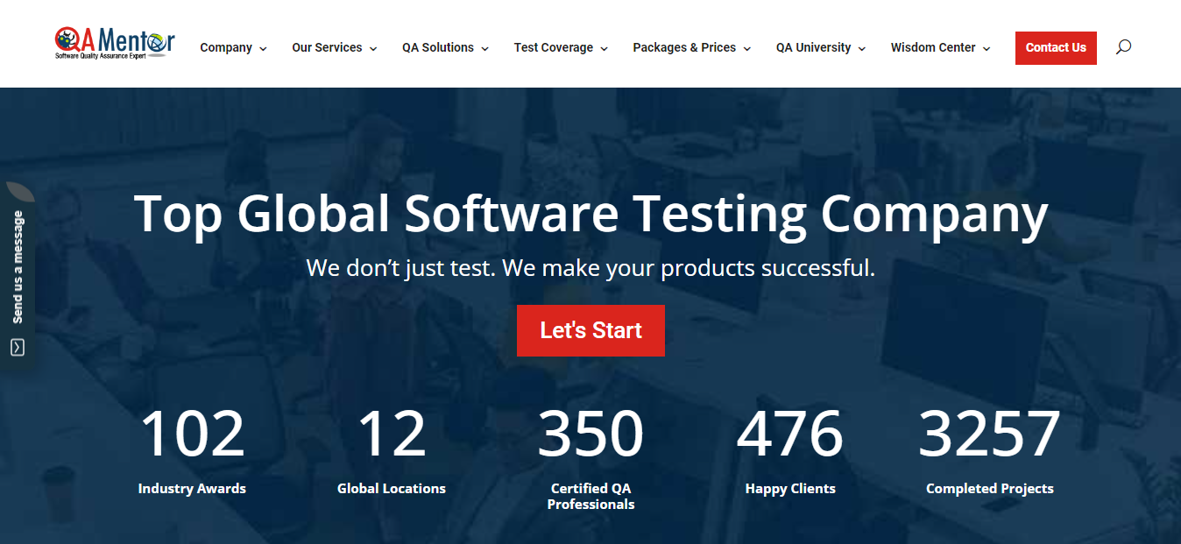This screenshot has height=544, width=1181.
Task: Click the Certified QA Professionals label
Action: 590,497
